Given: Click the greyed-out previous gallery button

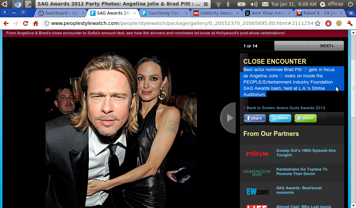Looking at the screenshot, I should [x=292, y=46].
